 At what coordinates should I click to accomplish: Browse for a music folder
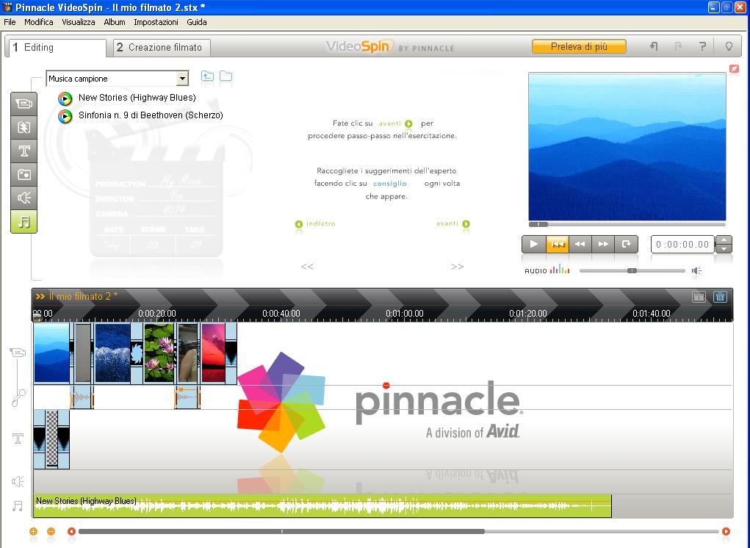[x=226, y=76]
